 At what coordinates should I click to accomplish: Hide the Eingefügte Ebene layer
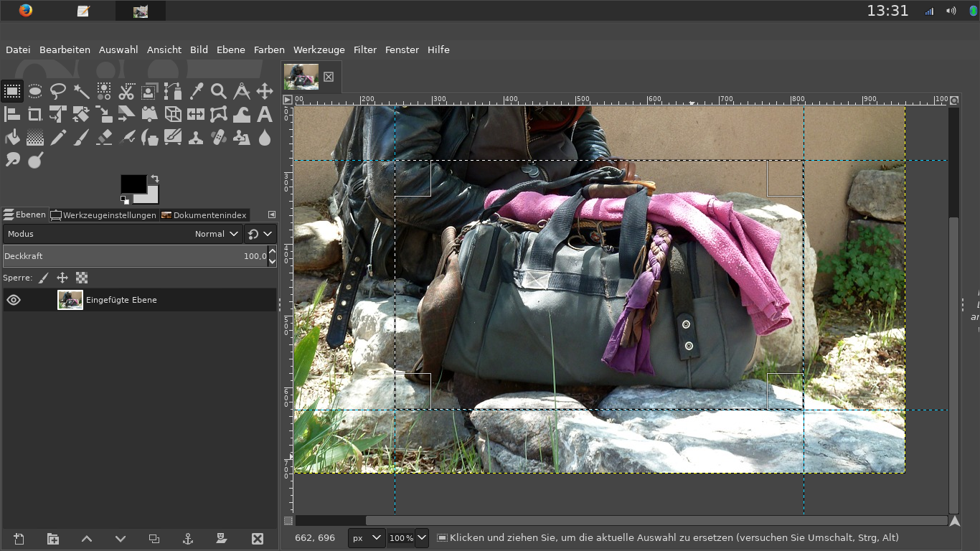pyautogui.click(x=14, y=300)
